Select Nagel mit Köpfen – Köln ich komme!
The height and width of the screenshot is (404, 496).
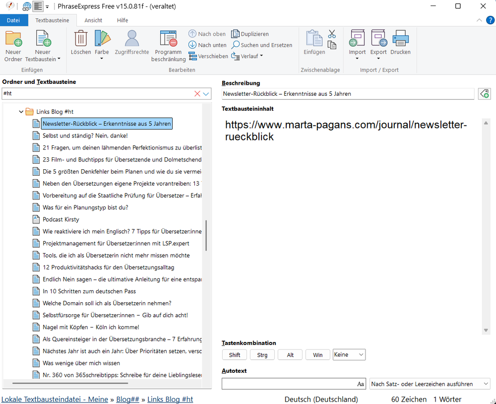click(x=91, y=327)
